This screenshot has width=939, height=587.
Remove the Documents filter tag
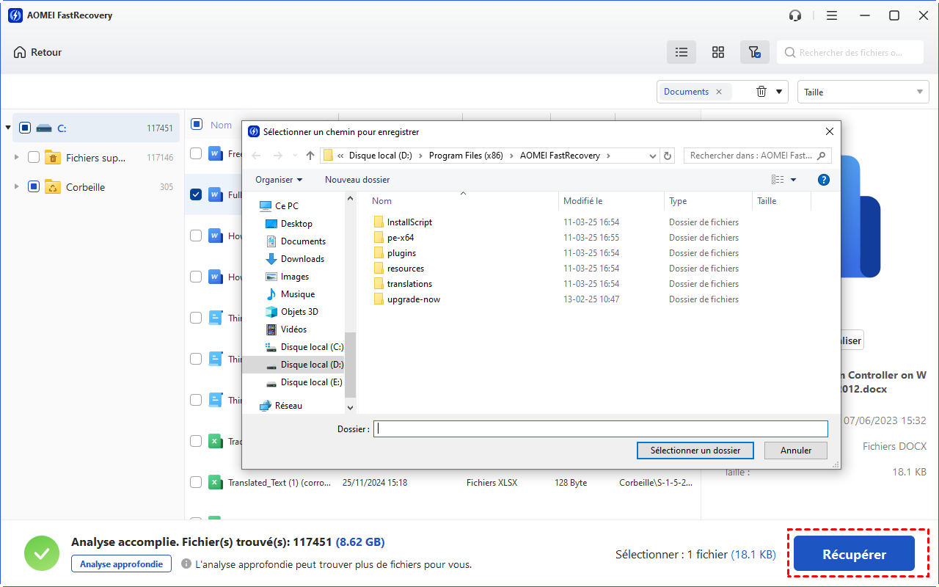click(719, 92)
